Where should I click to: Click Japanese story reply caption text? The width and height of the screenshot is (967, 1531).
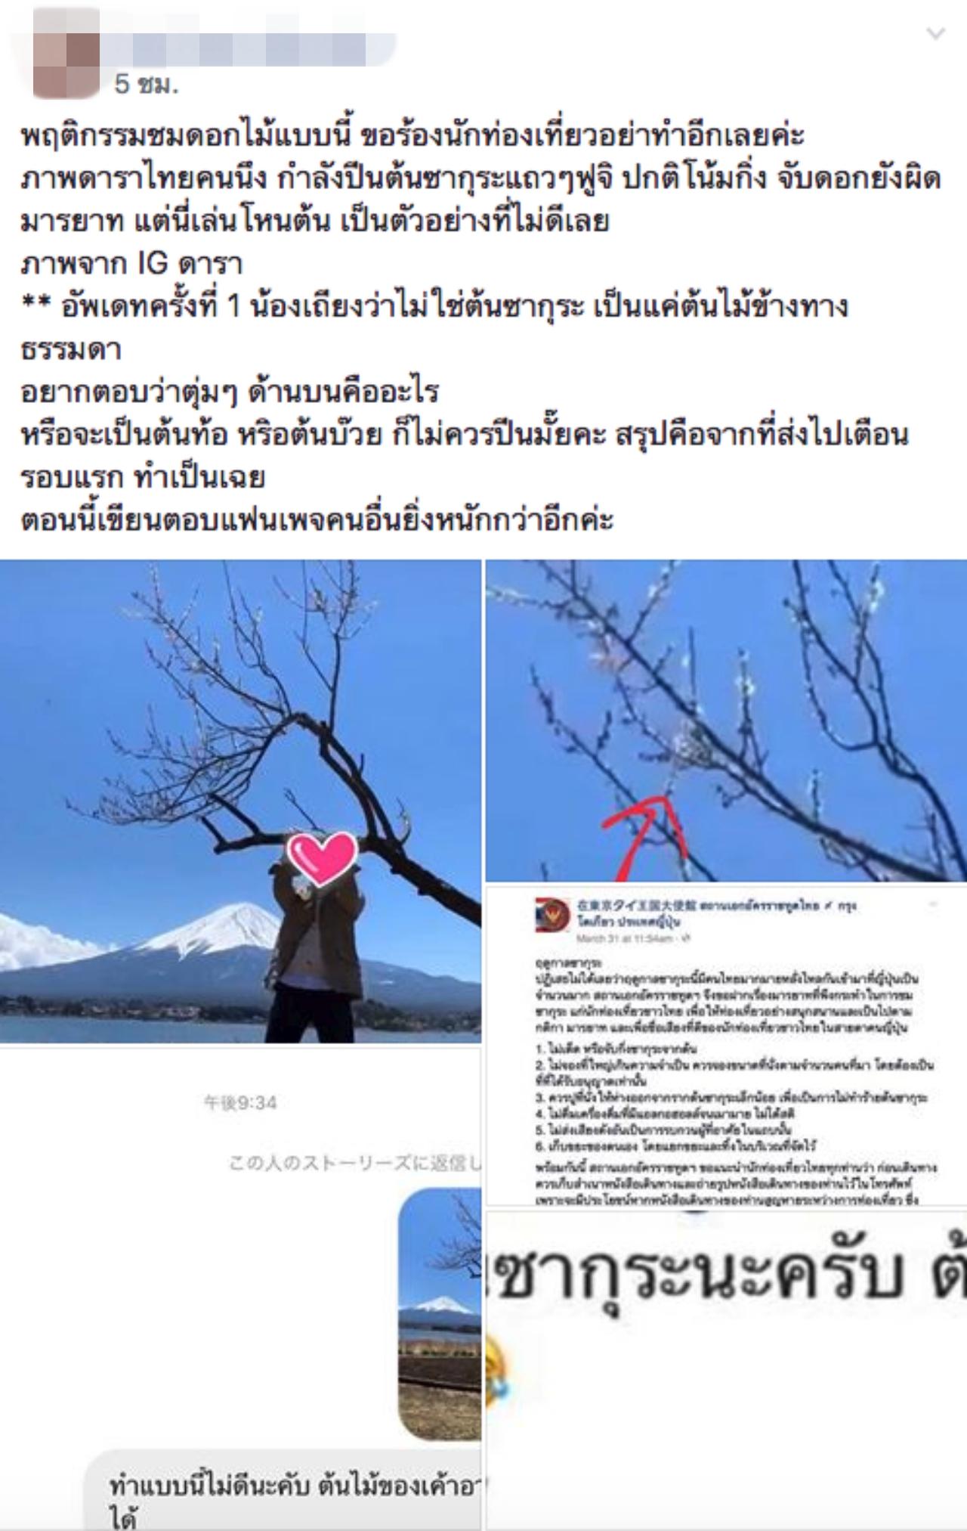point(354,1161)
